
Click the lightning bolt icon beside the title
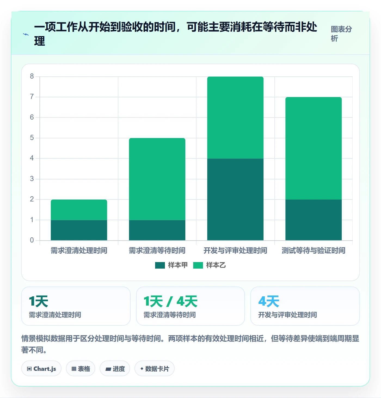26,35
